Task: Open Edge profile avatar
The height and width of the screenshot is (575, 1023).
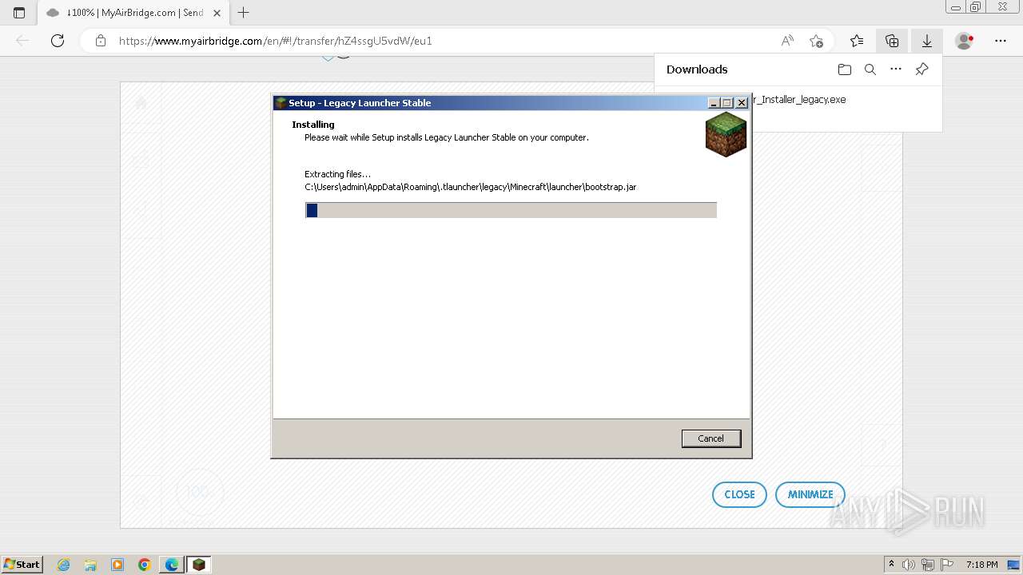Action: (965, 41)
